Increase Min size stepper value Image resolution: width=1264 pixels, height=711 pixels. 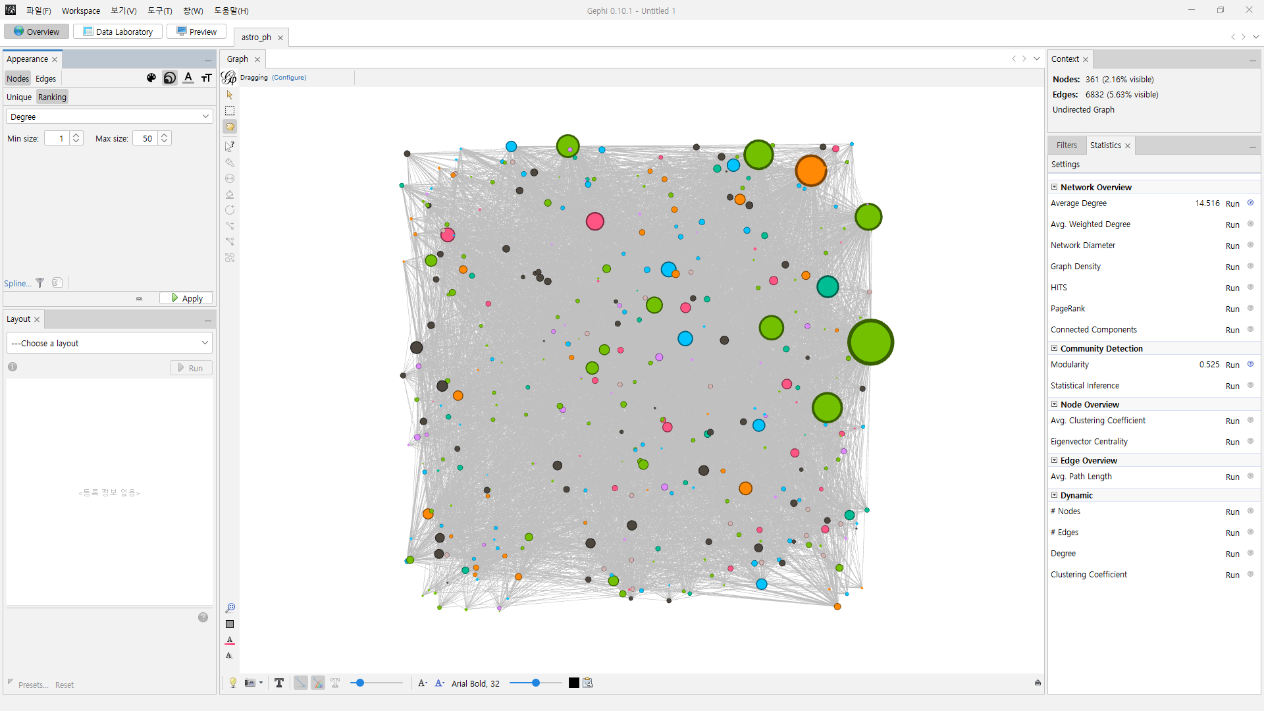[x=76, y=136]
